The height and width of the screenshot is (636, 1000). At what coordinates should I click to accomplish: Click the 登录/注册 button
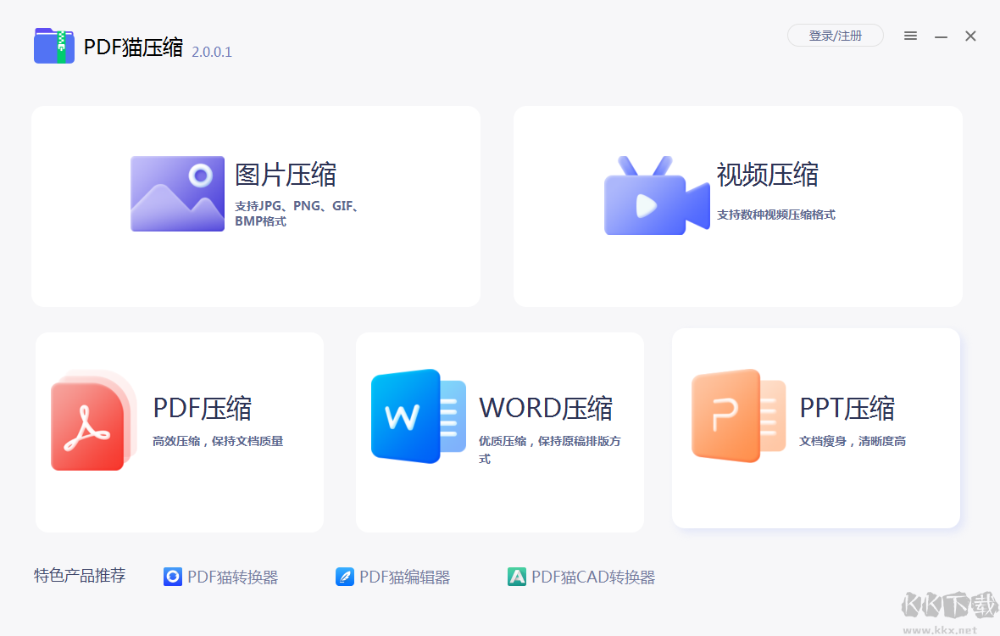836,36
